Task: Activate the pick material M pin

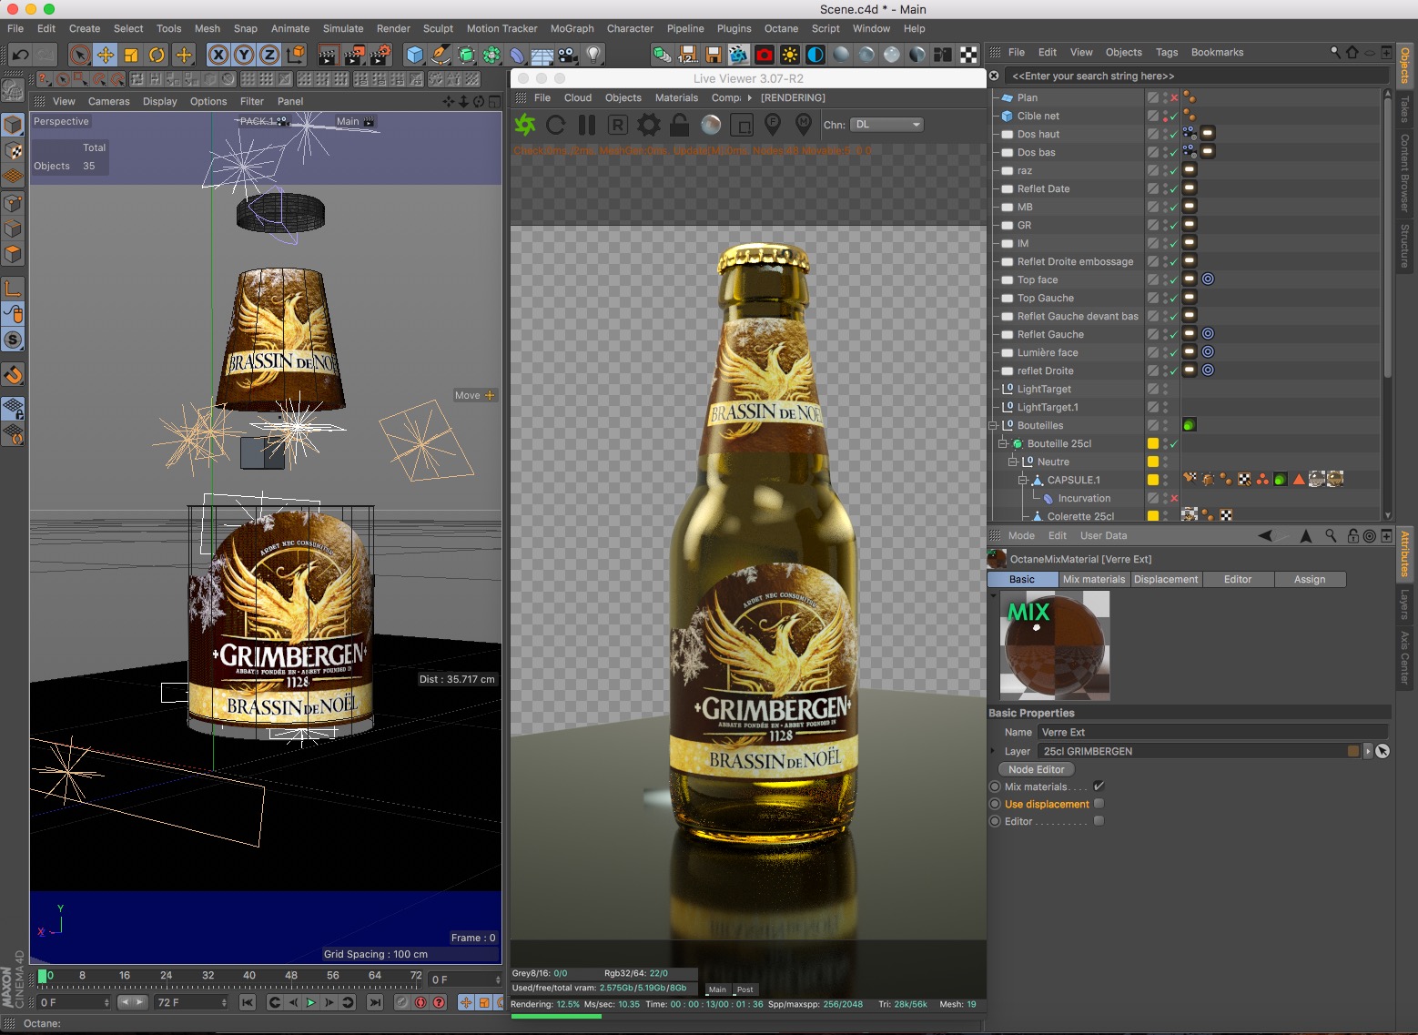Action: 804,123
